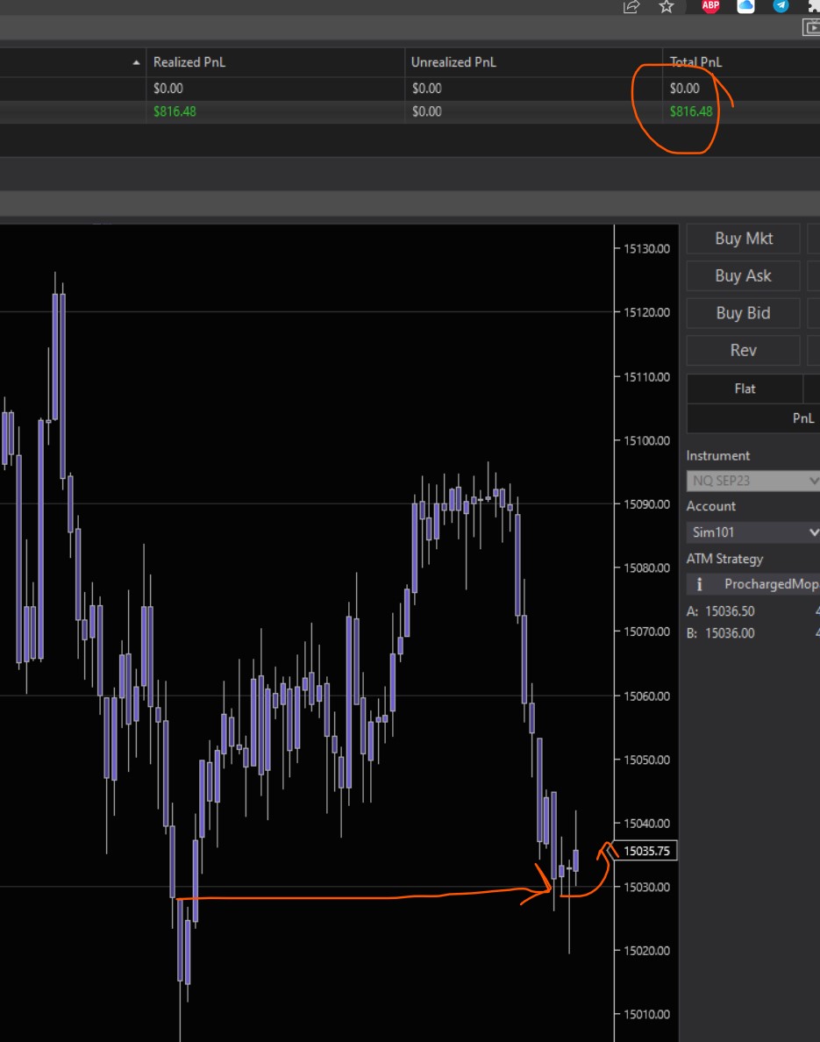Click the Rev button
This screenshot has width=820, height=1042.
pos(743,350)
